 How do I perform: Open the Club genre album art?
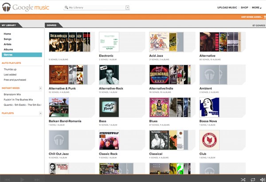(210, 140)
